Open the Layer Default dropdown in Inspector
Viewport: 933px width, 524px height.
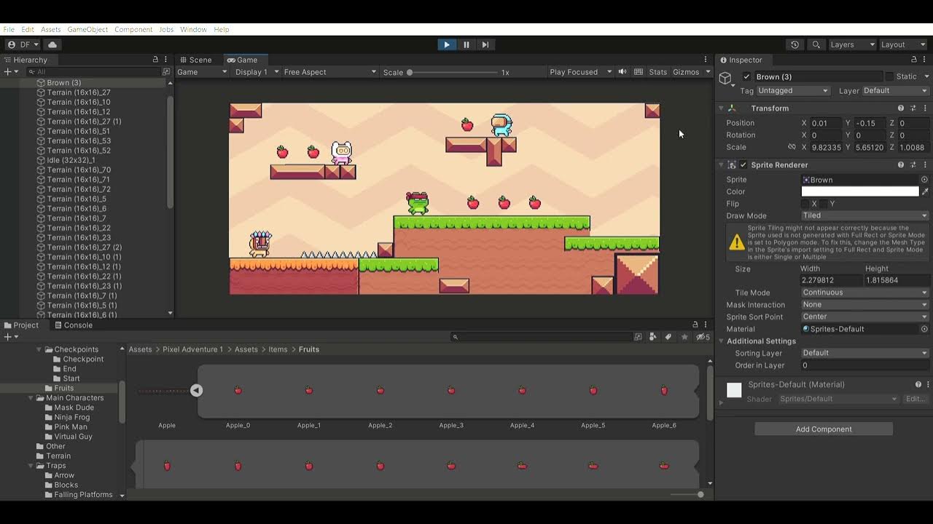pyautogui.click(x=895, y=90)
